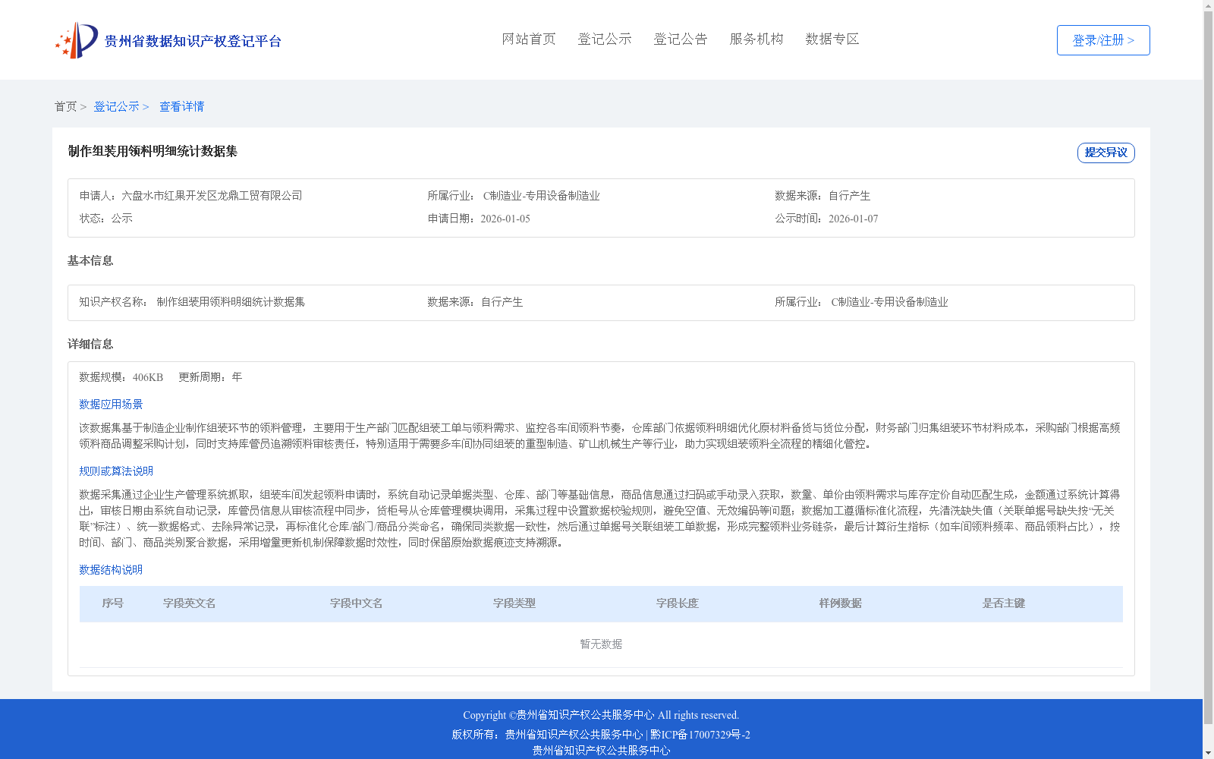The image size is (1214, 759).
Task: Click the 查看详情 breadcrumb
Action: pyautogui.click(x=181, y=106)
